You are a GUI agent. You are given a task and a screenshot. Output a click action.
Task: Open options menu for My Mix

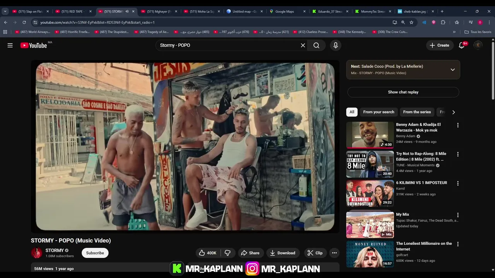[458, 215]
